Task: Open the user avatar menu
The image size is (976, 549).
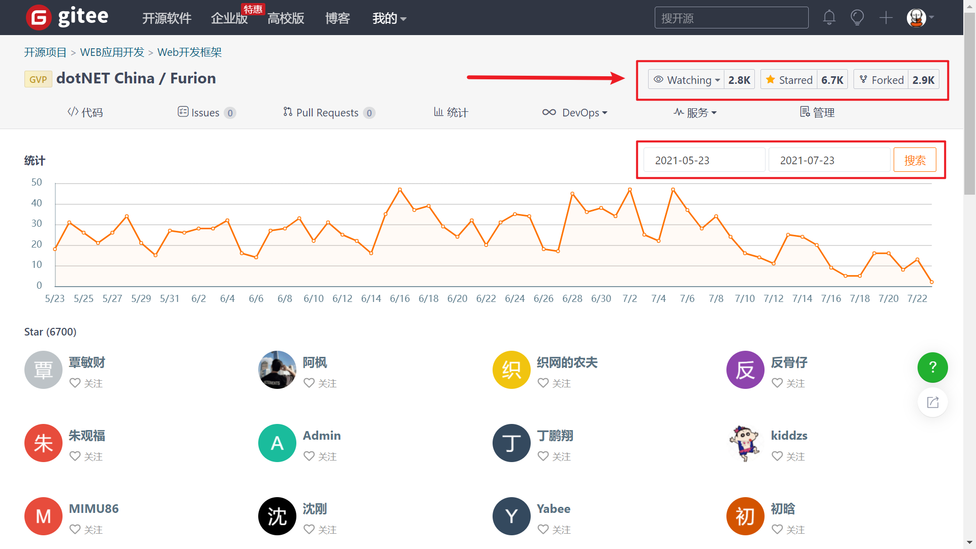Action: (920, 18)
